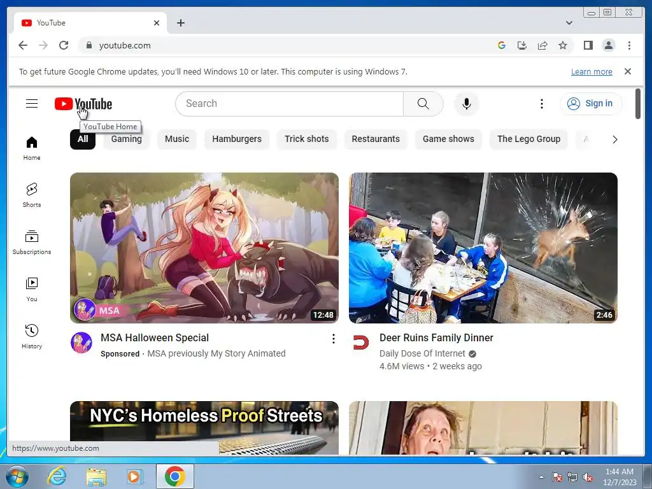Open options menu for MSA Halloween Special
The width and height of the screenshot is (652, 489).
point(333,339)
